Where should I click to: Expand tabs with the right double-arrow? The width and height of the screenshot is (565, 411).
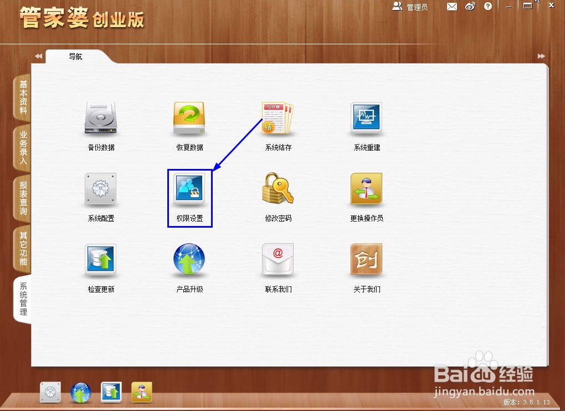[541, 56]
